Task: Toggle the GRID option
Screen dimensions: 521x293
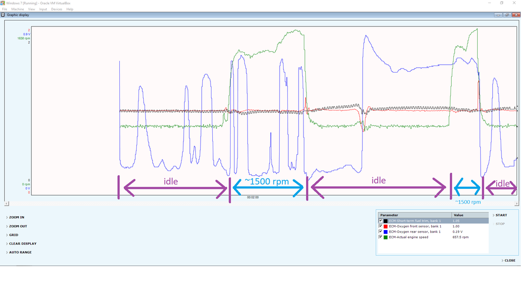Action: point(13,235)
